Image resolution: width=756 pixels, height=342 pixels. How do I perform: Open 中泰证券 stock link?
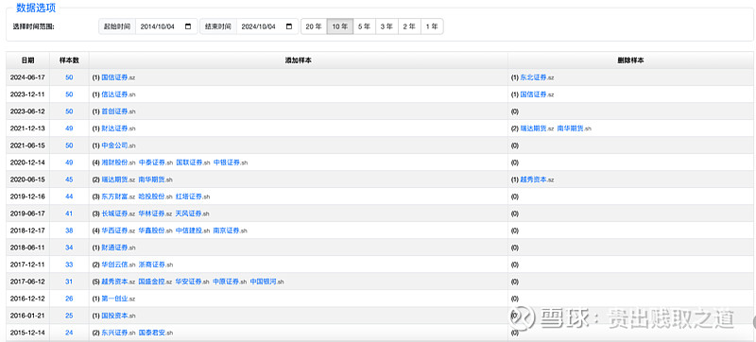(152, 162)
